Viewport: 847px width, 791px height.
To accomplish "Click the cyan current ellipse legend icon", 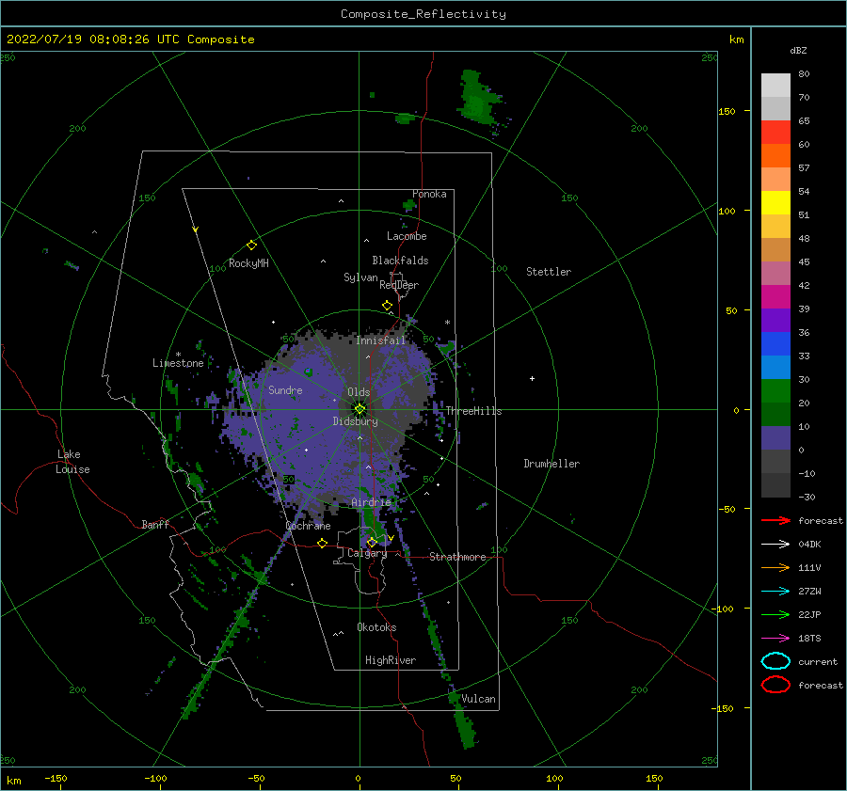I will coord(775,661).
